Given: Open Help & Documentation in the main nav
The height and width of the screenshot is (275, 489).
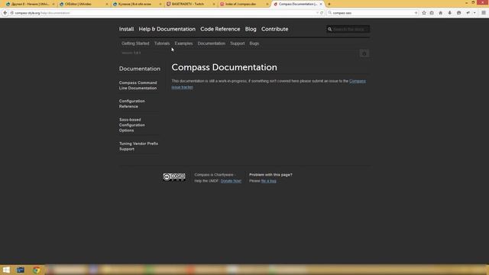Looking at the screenshot, I should [167, 29].
